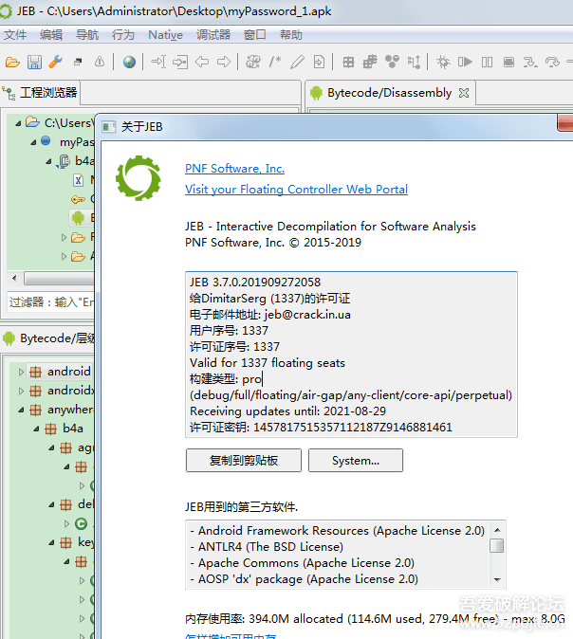Image resolution: width=573 pixels, height=639 pixels.
Task: Click the third-party software list scroll down arrow
Action: tap(497, 579)
